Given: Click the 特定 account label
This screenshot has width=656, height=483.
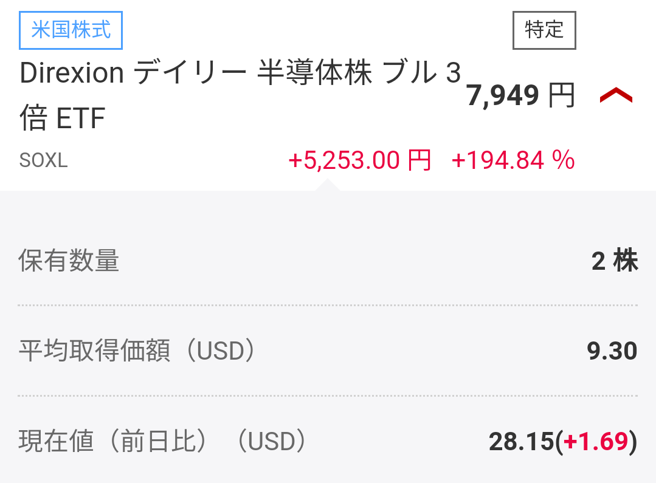Looking at the screenshot, I should [544, 29].
